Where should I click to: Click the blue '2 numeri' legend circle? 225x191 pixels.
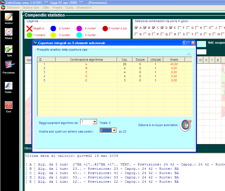tap(53, 29)
